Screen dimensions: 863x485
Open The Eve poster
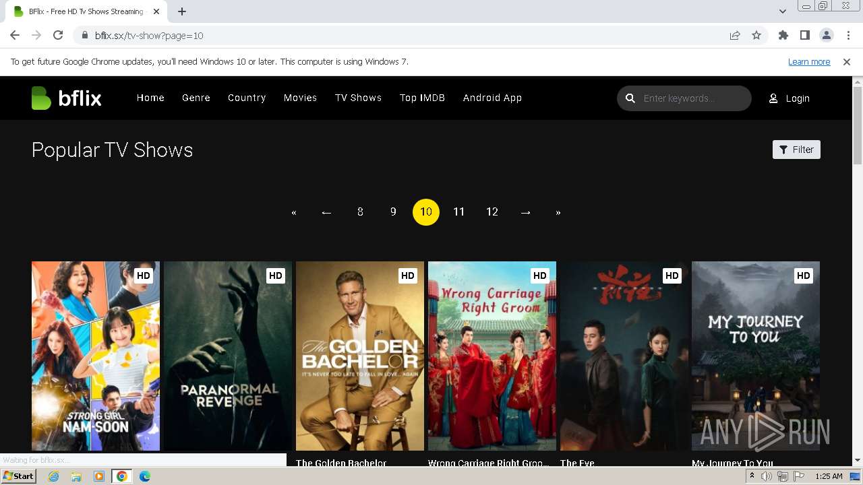click(624, 356)
